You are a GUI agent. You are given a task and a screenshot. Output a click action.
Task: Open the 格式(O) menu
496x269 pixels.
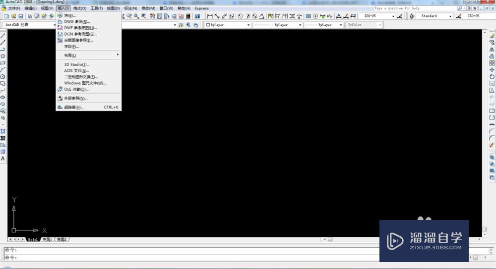[79, 8]
